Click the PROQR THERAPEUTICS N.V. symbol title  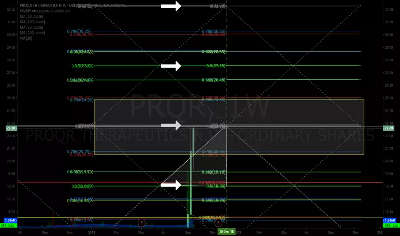coord(73,5)
